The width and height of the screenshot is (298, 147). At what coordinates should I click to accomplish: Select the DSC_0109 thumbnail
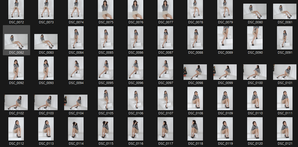pyautogui.click(x=225, y=99)
